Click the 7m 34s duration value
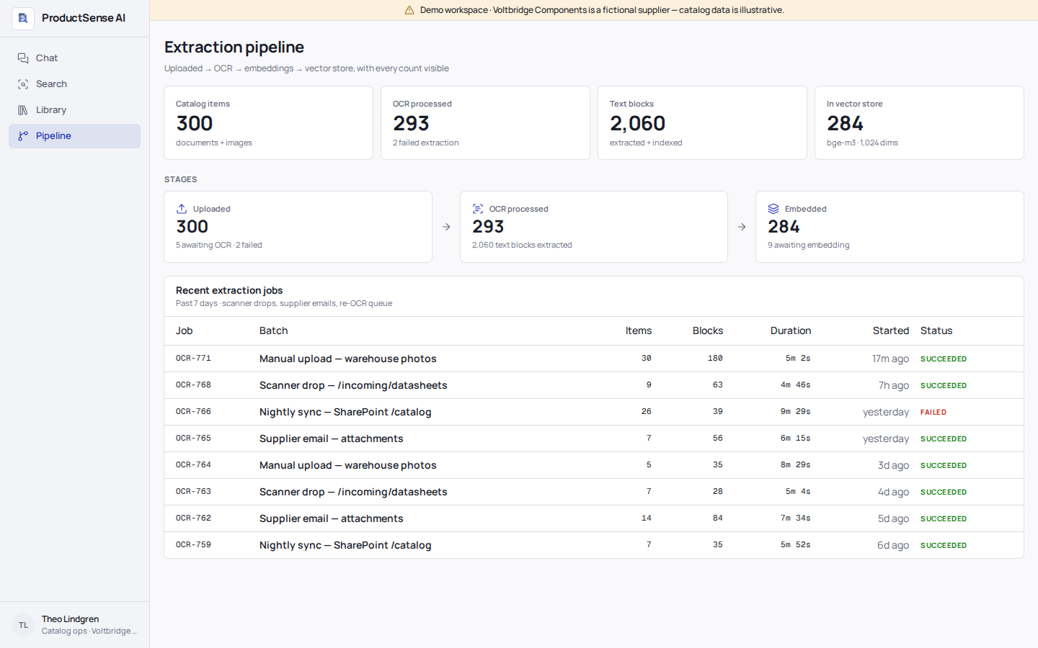This screenshot has height=648, width=1038. pos(796,518)
